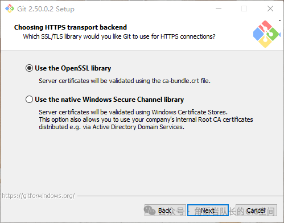This screenshot has width=284, height=223.
Task: Select the OpenSSL library radio button
Action: click(29, 68)
